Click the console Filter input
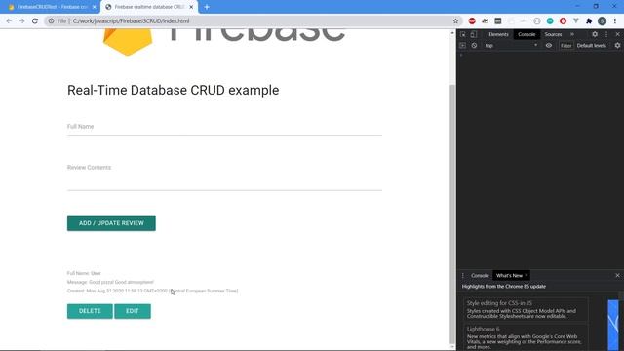Viewport: 624px width, 351px height. (x=565, y=46)
